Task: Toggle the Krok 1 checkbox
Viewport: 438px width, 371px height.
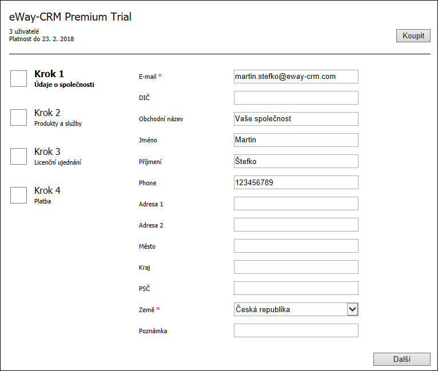Action: (x=18, y=78)
